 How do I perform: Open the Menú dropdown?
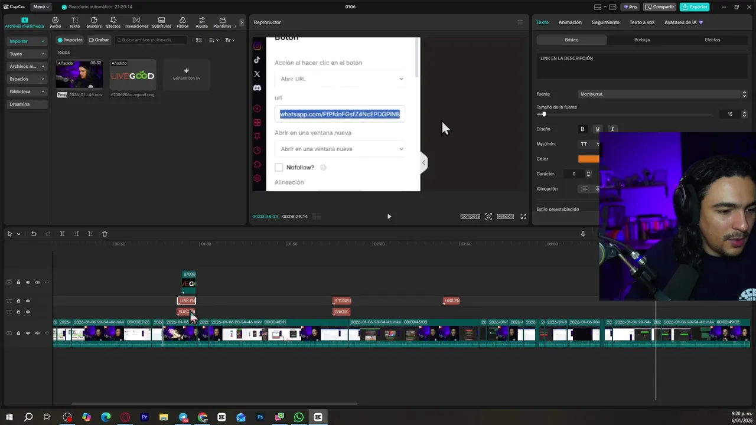point(40,7)
